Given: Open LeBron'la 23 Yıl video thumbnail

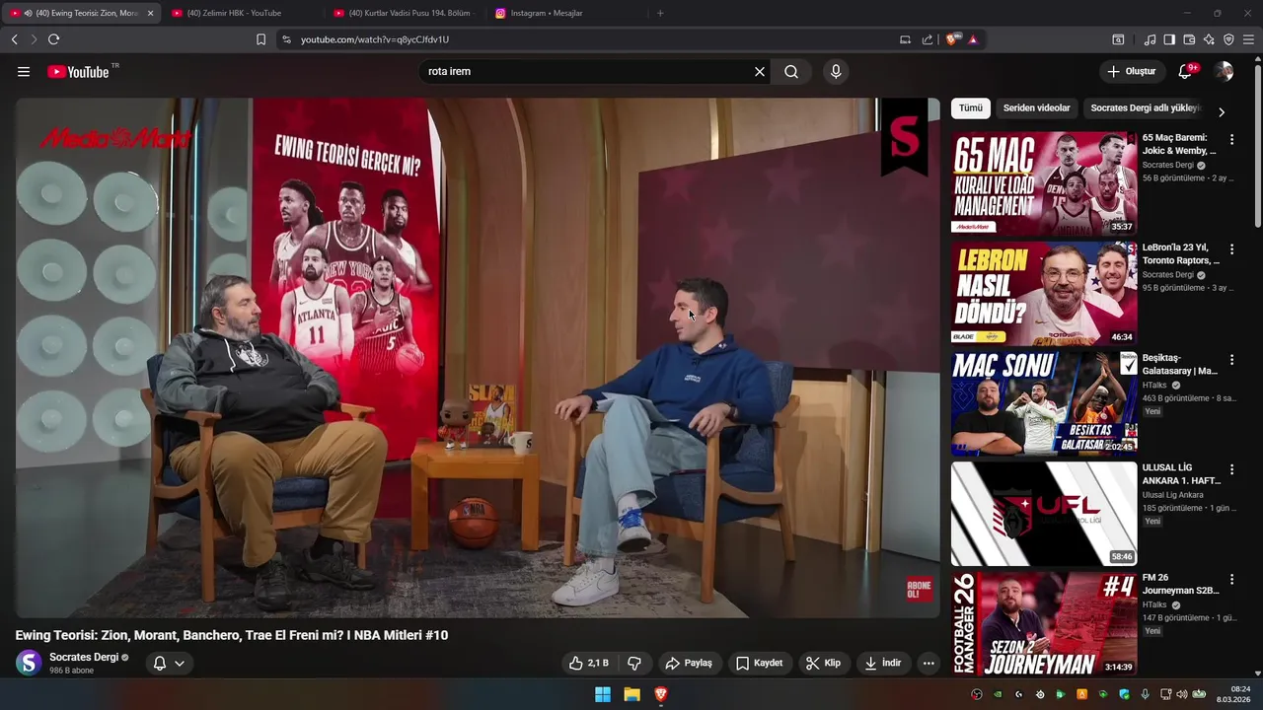Looking at the screenshot, I should pos(1044,293).
